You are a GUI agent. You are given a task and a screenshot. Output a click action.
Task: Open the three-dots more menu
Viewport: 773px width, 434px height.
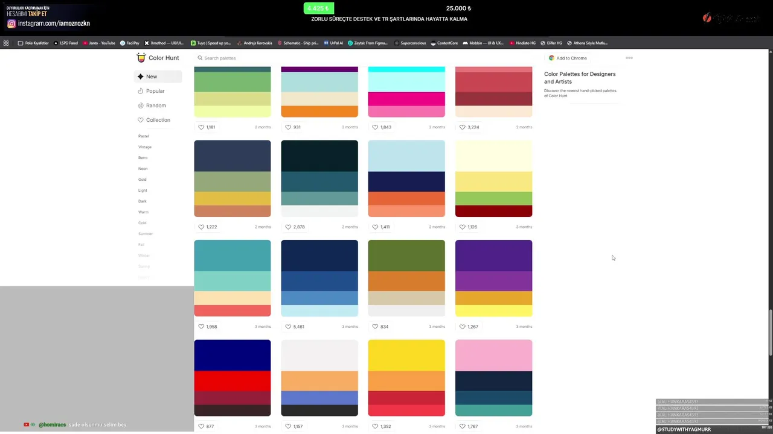tap(629, 58)
